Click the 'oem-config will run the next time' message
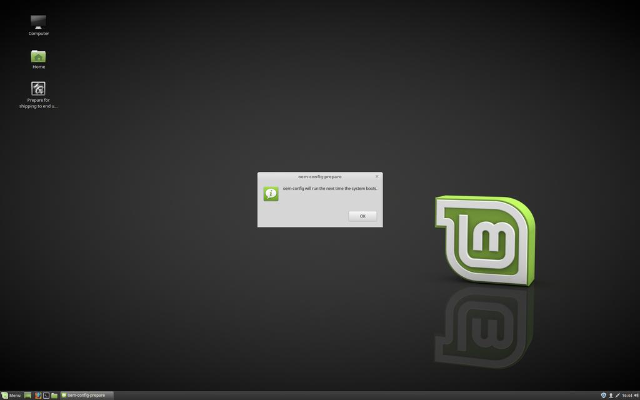The width and height of the screenshot is (640, 400). 330,189
